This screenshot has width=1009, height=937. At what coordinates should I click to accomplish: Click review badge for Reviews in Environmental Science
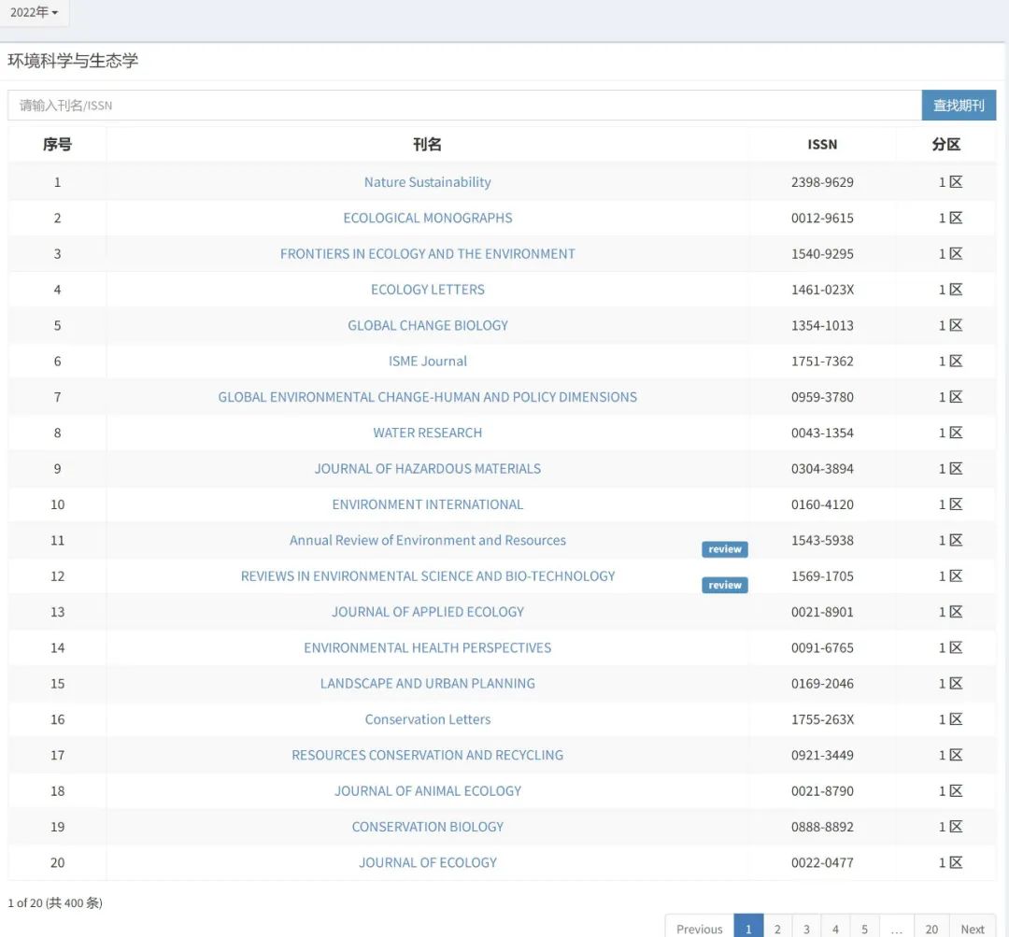[x=724, y=585]
